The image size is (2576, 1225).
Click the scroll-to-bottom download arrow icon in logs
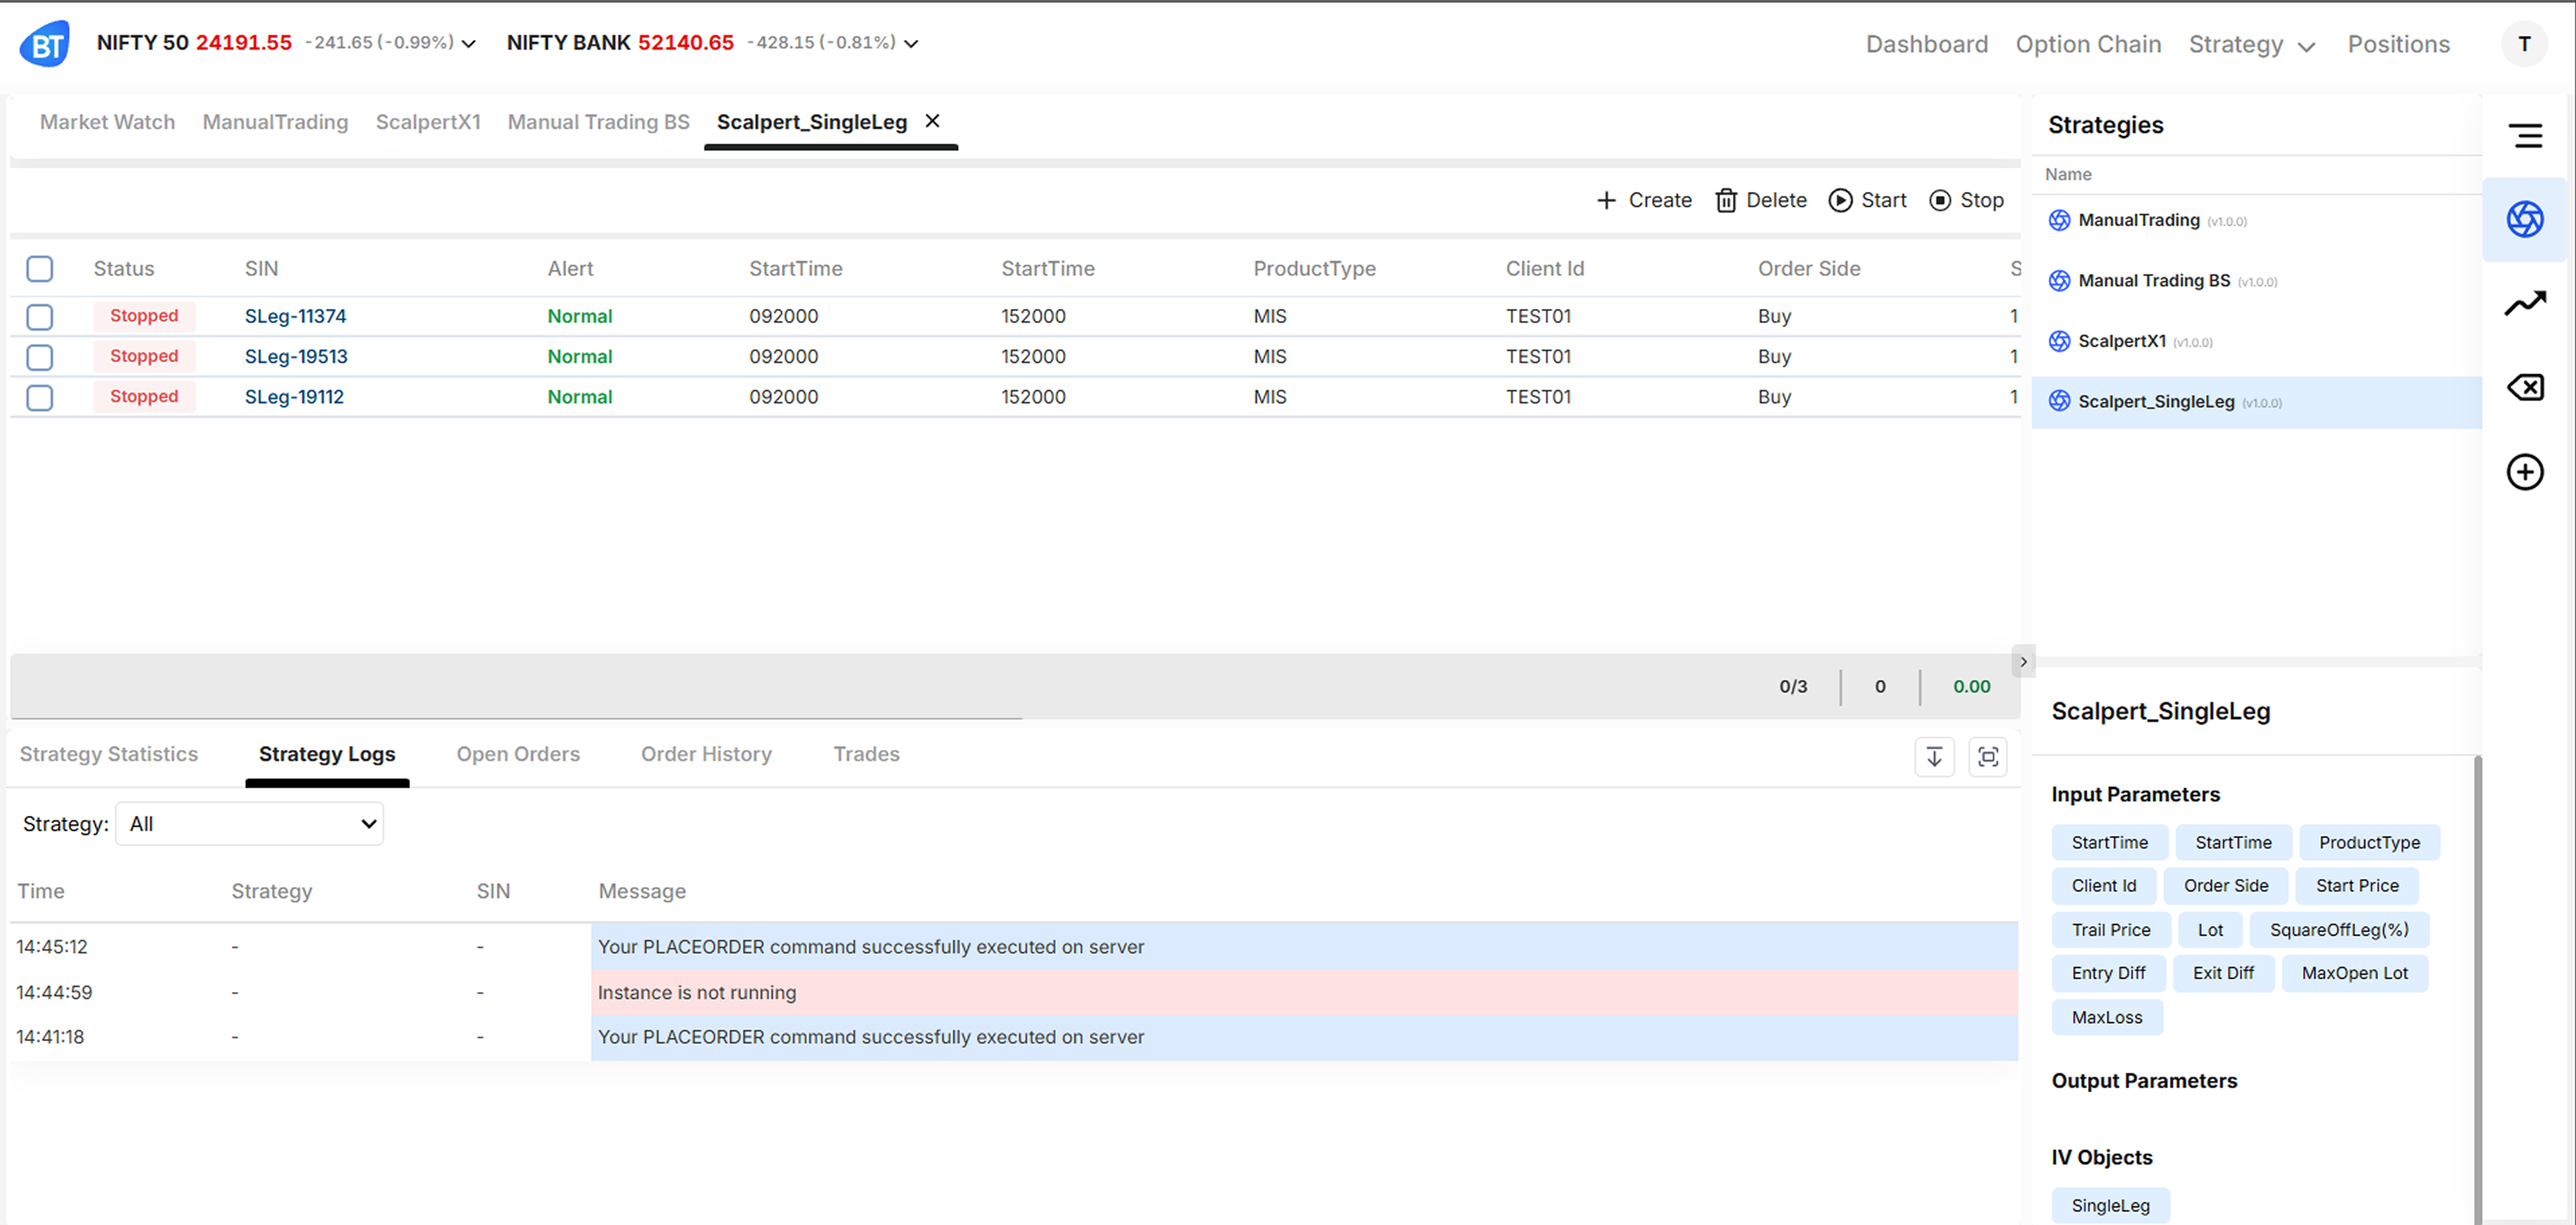[1934, 757]
